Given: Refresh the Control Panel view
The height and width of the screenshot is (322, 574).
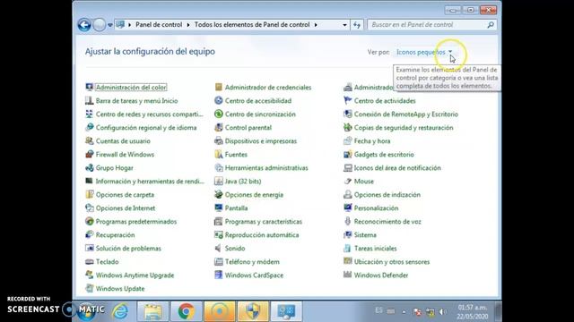Looking at the screenshot, I should (x=357, y=25).
